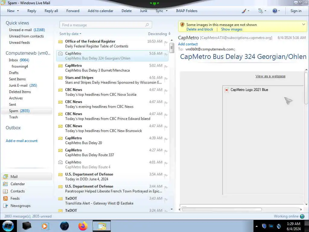Click Show images link
The width and height of the screenshot is (309, 232).
click(232, 29)
